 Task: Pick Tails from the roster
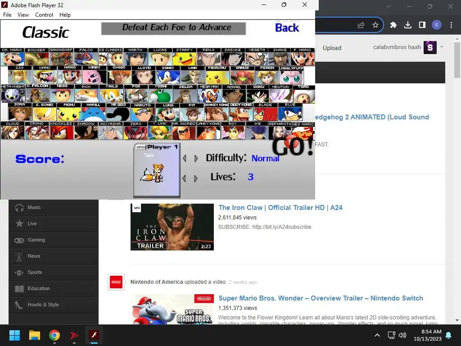(112, 94)
